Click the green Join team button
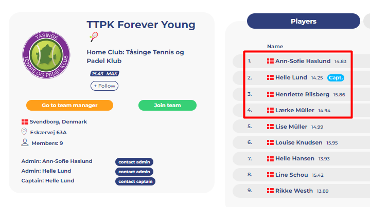Viewport: 370px width, 207px height. (x=167, y=105)
